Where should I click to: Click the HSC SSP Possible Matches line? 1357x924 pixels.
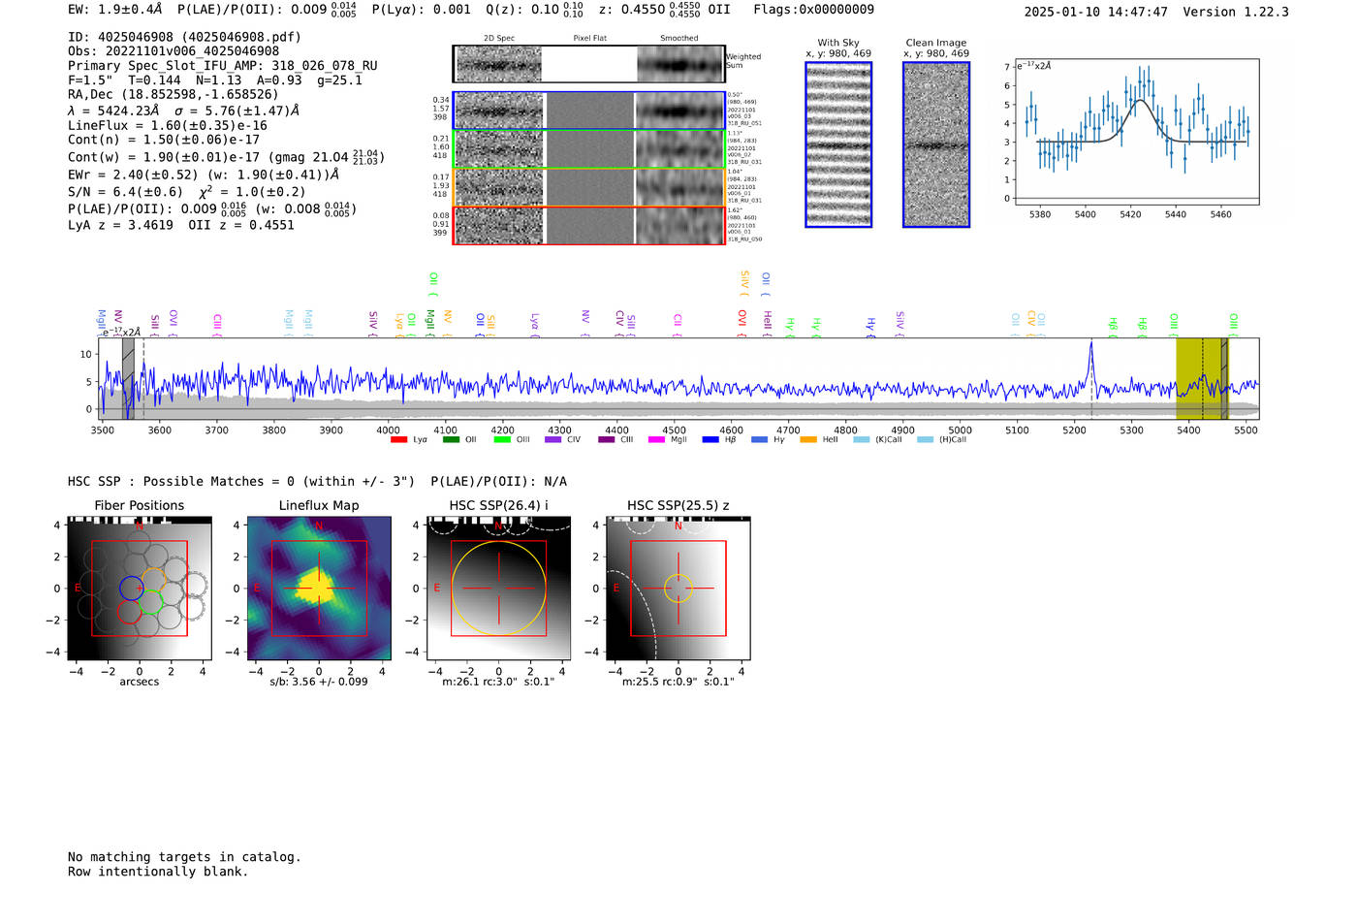[x=317, y=481]
